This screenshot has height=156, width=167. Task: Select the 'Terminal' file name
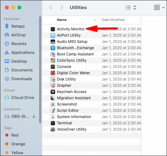(x=64, y=123)
